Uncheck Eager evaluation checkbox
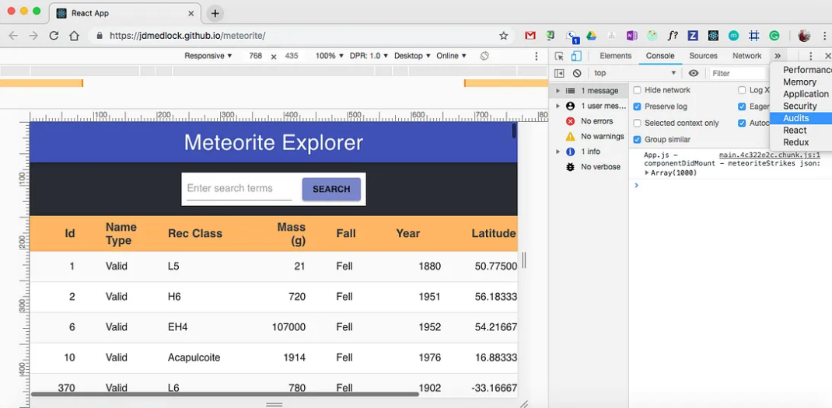The height and width of the screenshot is (408, 832). point(742,106)
